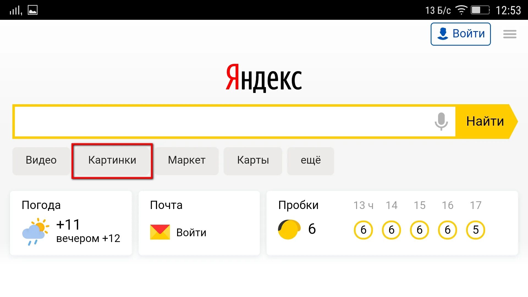528x297 pixels.
Task: Click the Карты navigation item
Action: pyautogui.click(x=252, y=160)
